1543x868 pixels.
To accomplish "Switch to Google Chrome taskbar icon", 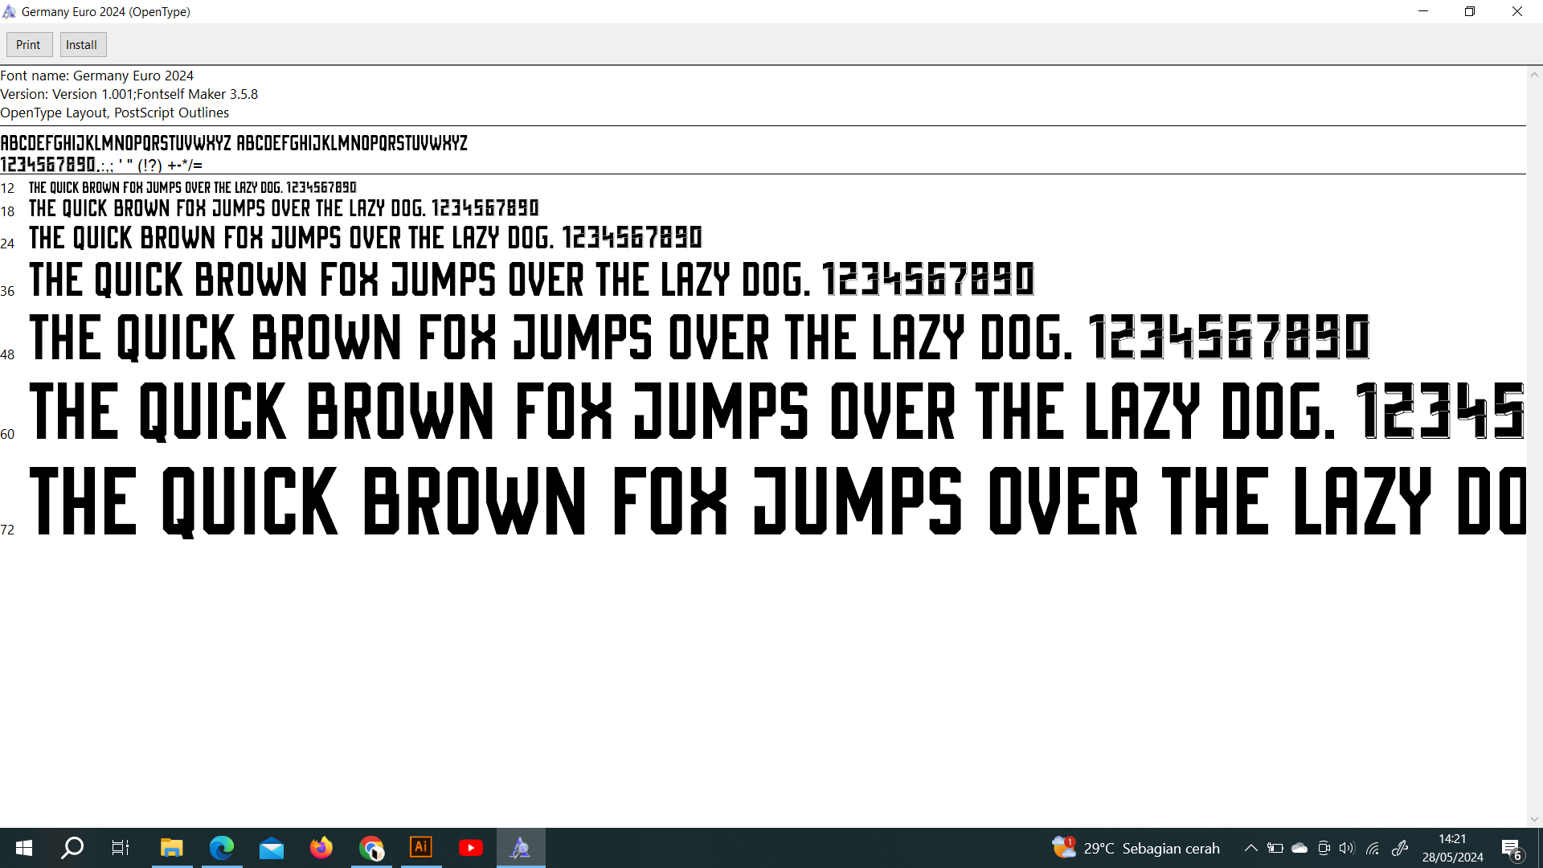I will click(371, 848).
